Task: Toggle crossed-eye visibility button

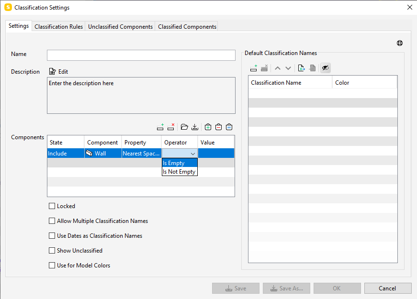Action: (x=326, y=68)
